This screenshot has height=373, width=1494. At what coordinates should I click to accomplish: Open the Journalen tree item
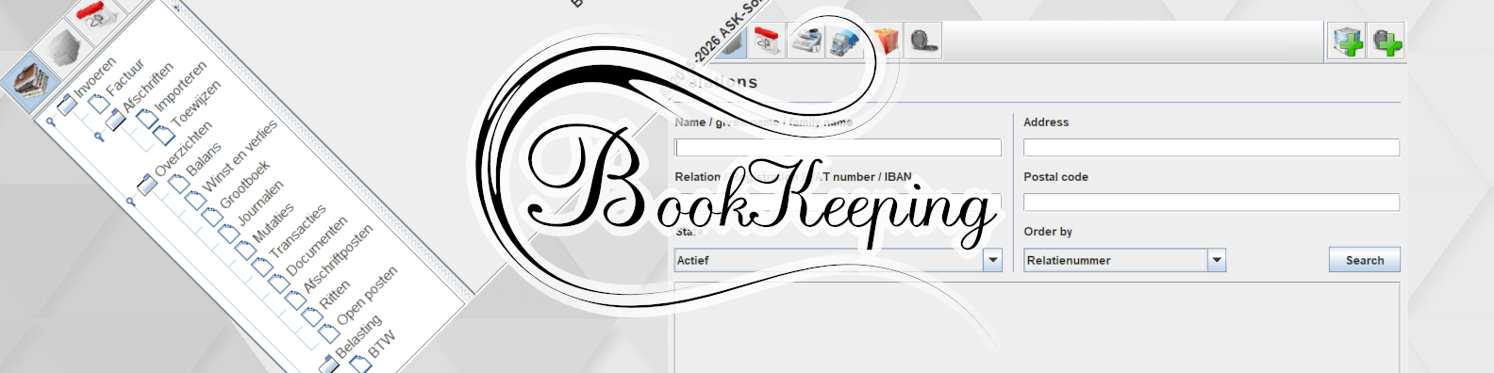[252, 211]
